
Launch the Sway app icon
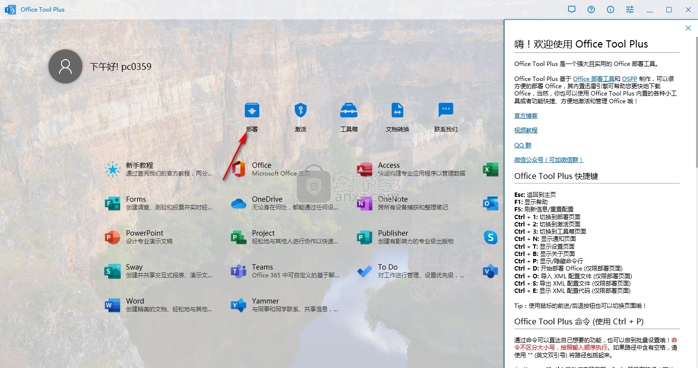tap(112, 271)
